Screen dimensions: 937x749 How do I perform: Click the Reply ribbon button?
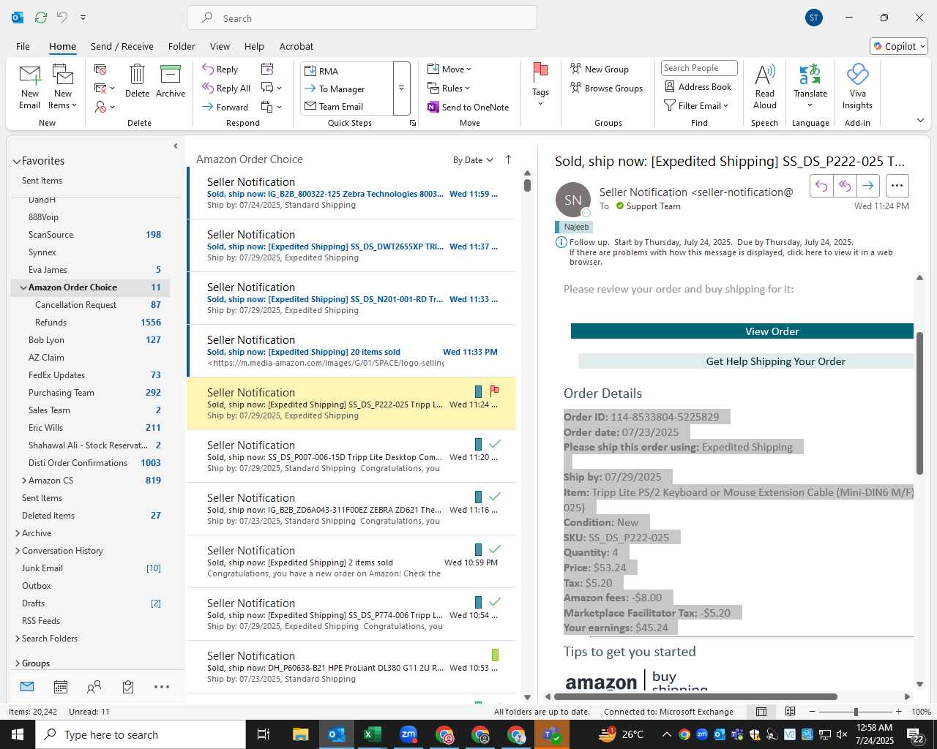(x=221, y=69)
